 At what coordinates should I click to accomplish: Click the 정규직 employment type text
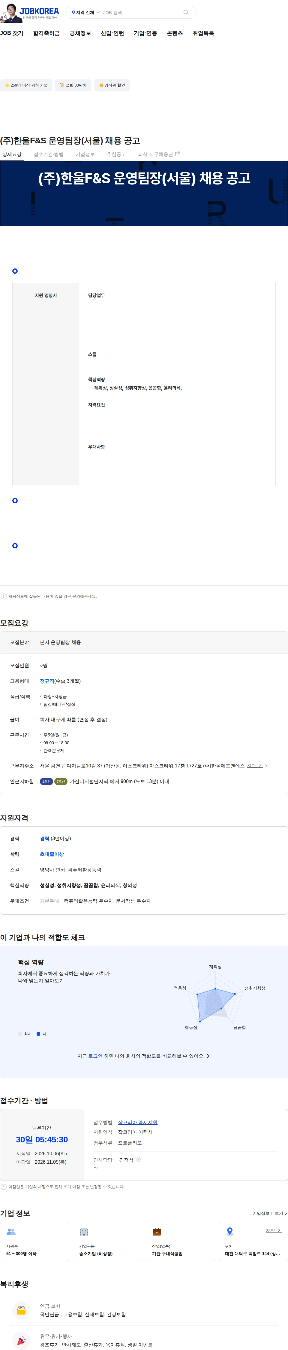[47, 681]
